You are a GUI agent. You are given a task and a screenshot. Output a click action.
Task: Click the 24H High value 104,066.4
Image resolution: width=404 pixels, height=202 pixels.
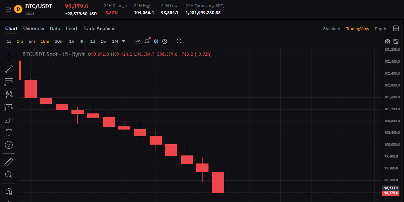144,13
